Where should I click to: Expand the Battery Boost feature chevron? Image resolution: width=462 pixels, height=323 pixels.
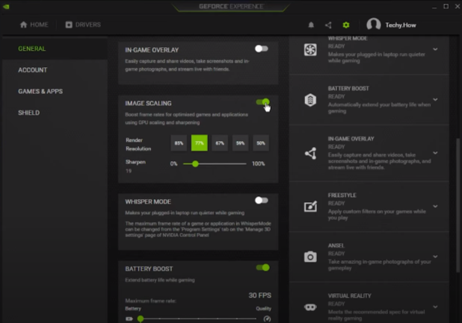[x=435, y=100]
